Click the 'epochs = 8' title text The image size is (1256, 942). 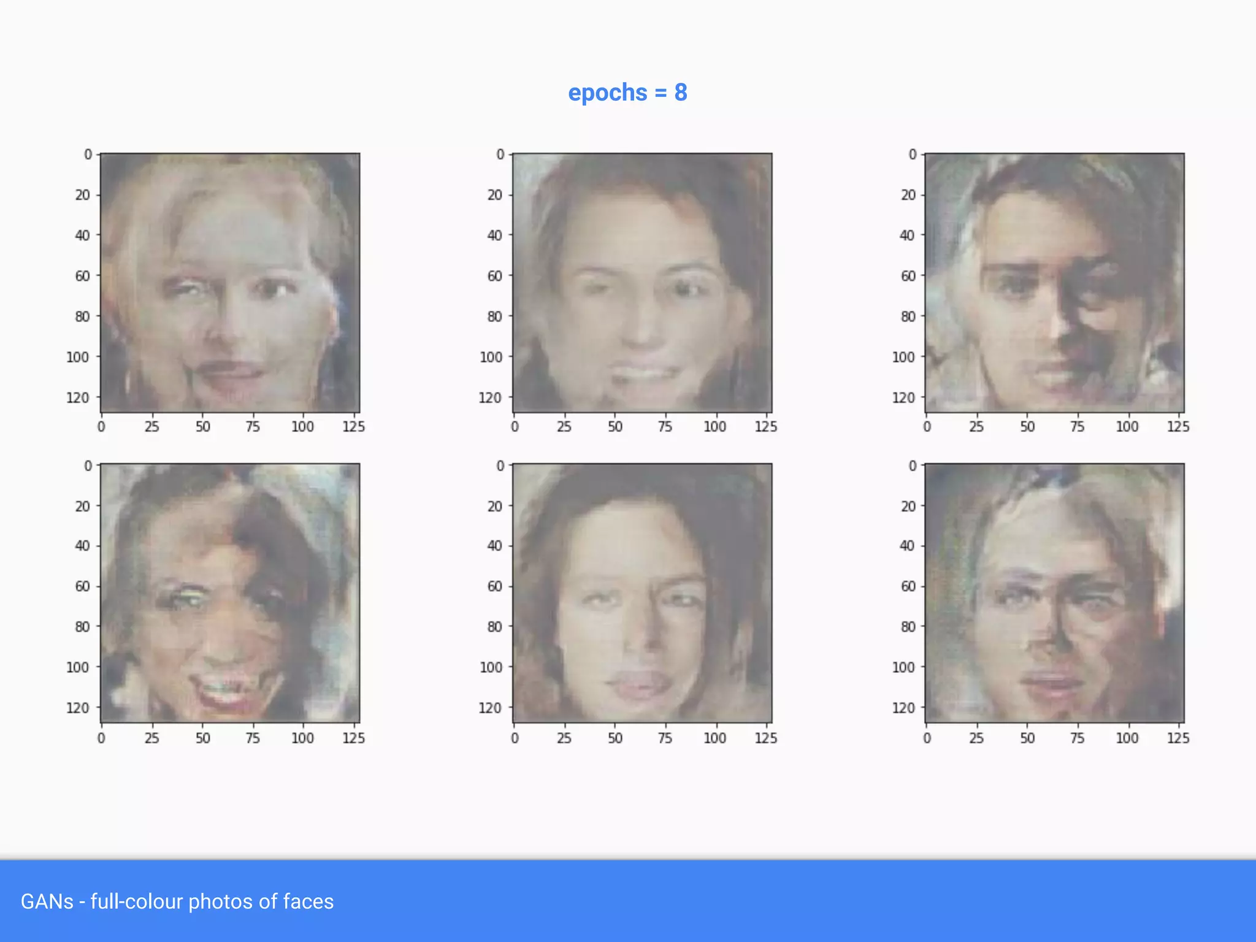(627, 93)
